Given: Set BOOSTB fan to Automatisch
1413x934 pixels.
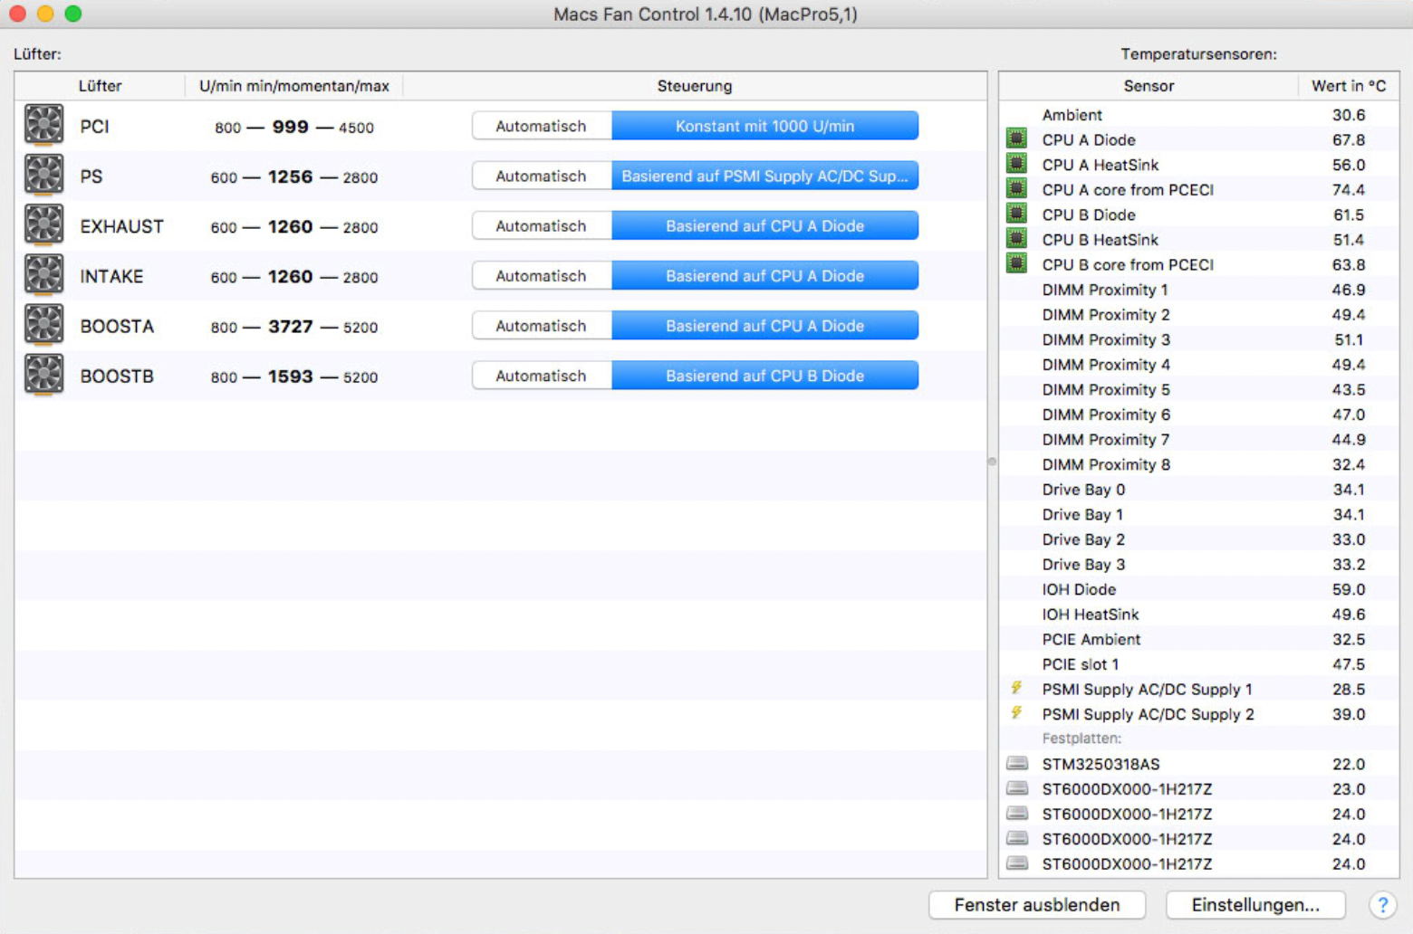Looking at the screenshot, I should point(542,376).
